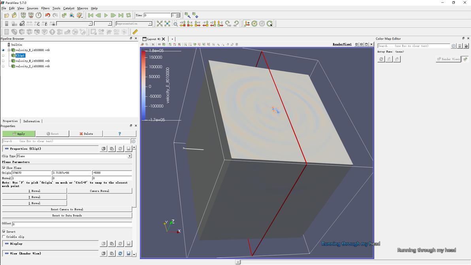
Task: Select the Ruler measurement tool
Action: click(x=135, y=32)
